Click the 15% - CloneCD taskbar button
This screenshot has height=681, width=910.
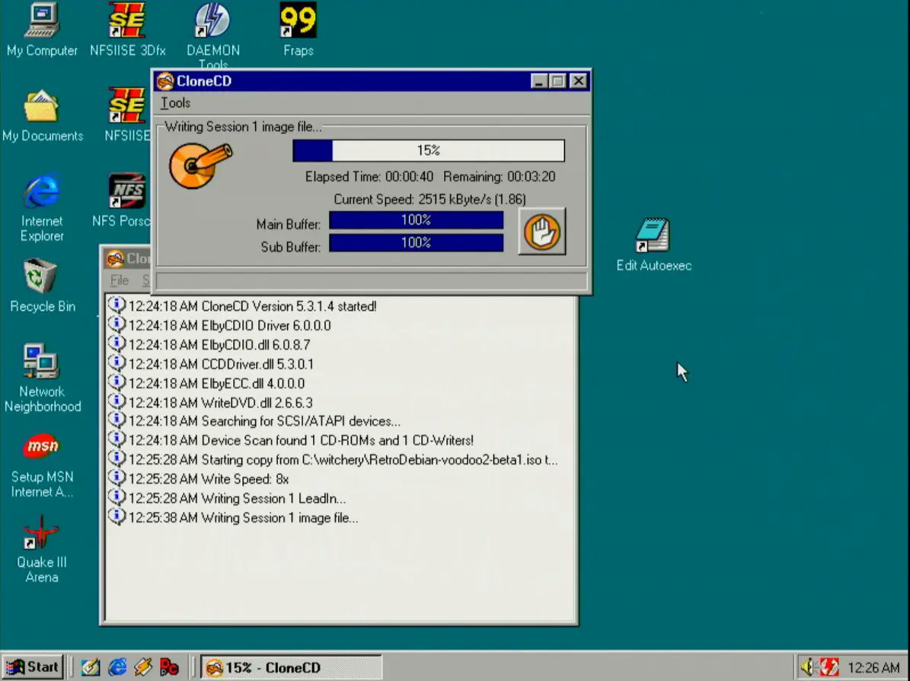tap(292, 667)
